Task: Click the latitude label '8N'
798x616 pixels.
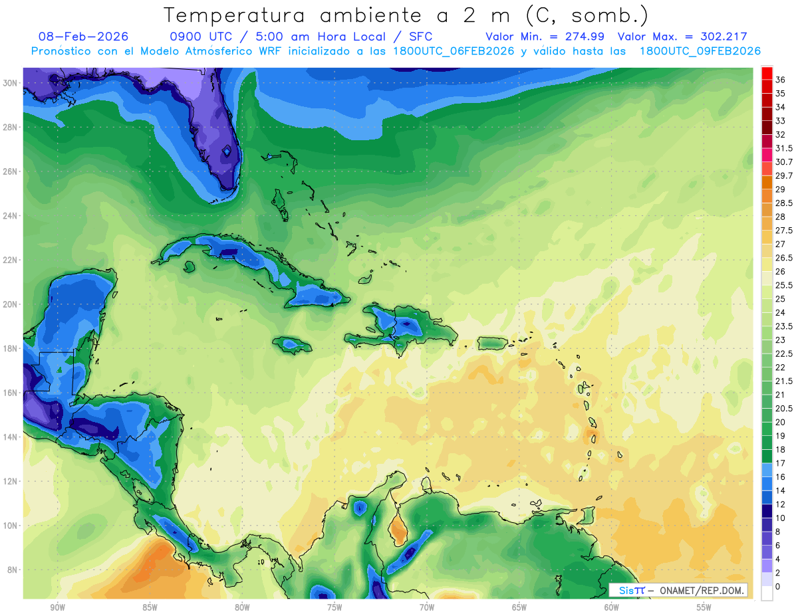Action: click(x=13, y=569)
